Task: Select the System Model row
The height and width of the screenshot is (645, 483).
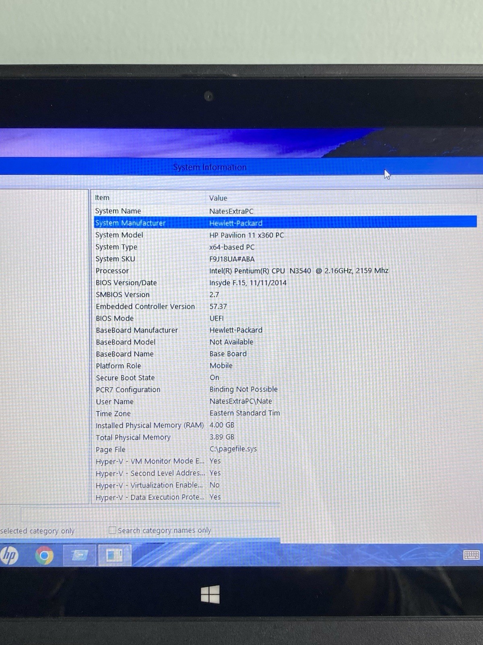Action: pyautogui.click(x=285, y=235)
